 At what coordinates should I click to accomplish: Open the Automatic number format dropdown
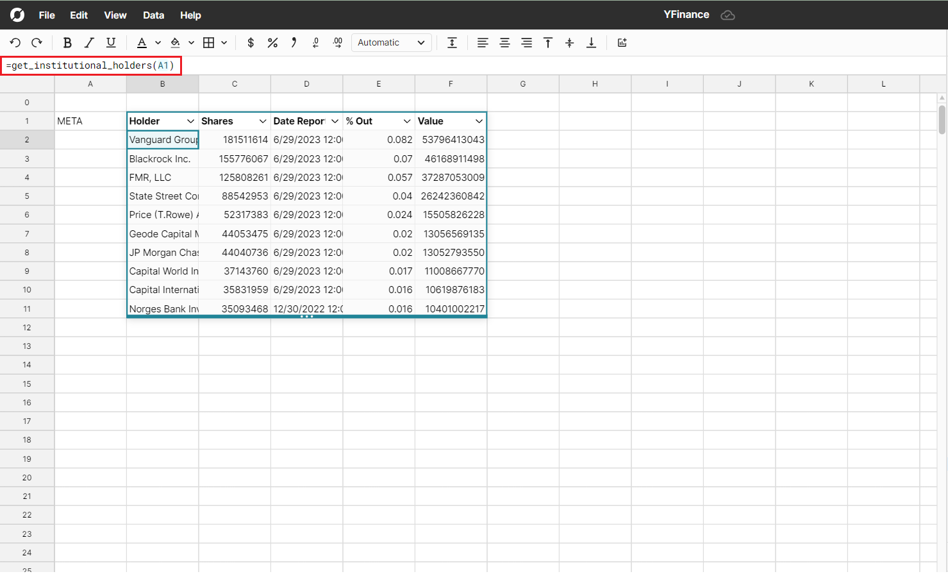click(391, 43)
